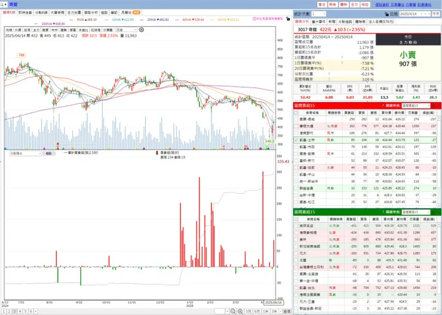Click the 主力 button in top bar

354,5
